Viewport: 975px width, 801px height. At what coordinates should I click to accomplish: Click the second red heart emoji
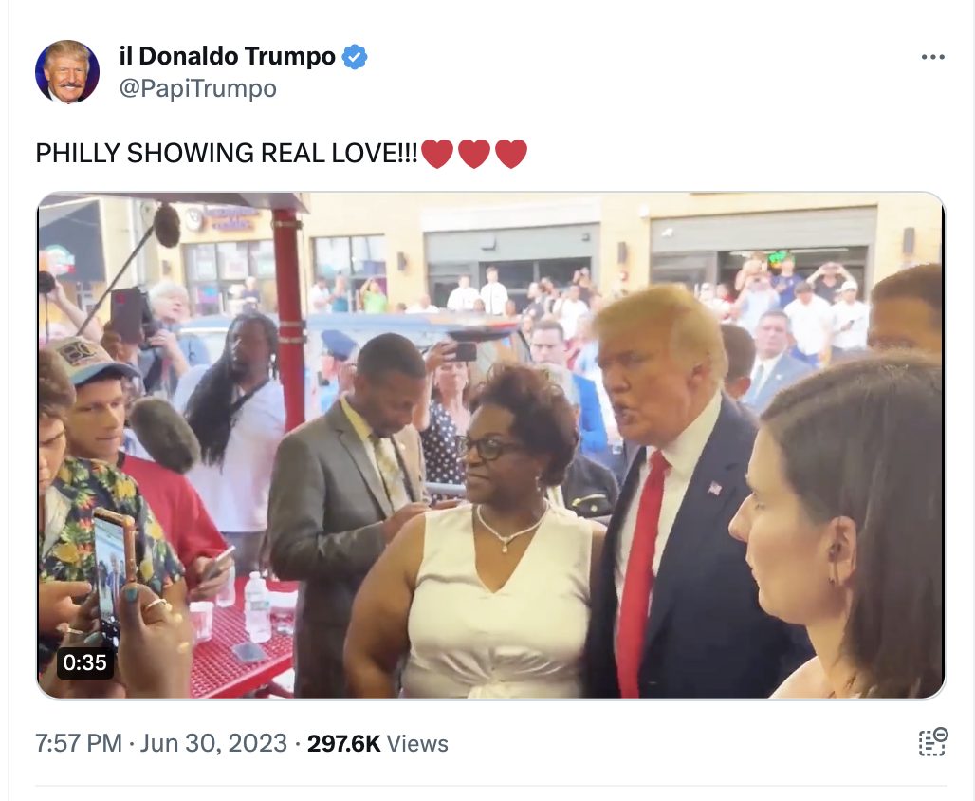pyautogui.click(x=474, y=154)
